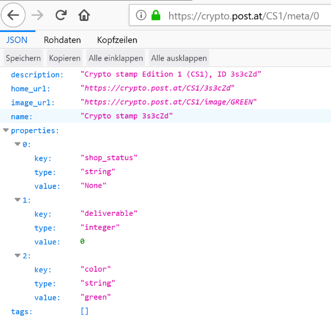
Task: Show site information via the info icon
Action: click(141, 15)
